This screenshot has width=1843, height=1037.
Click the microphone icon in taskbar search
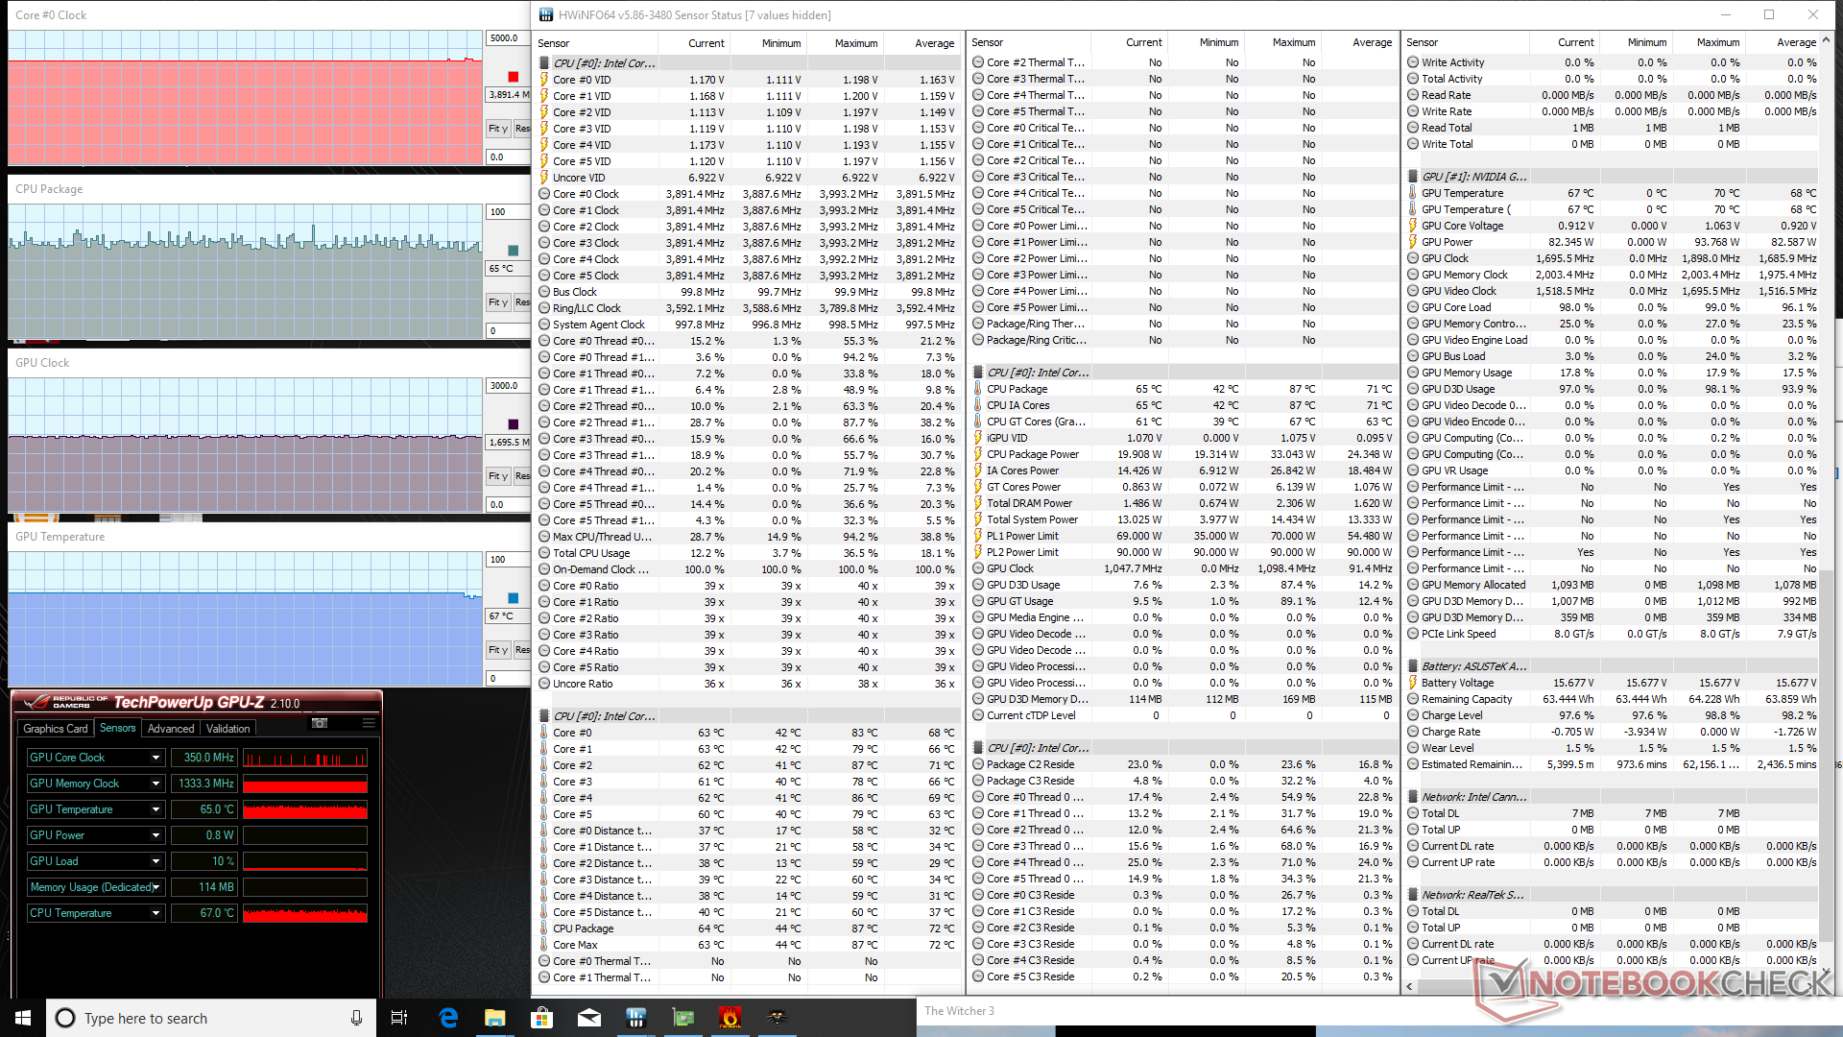tap(356, 1018)
